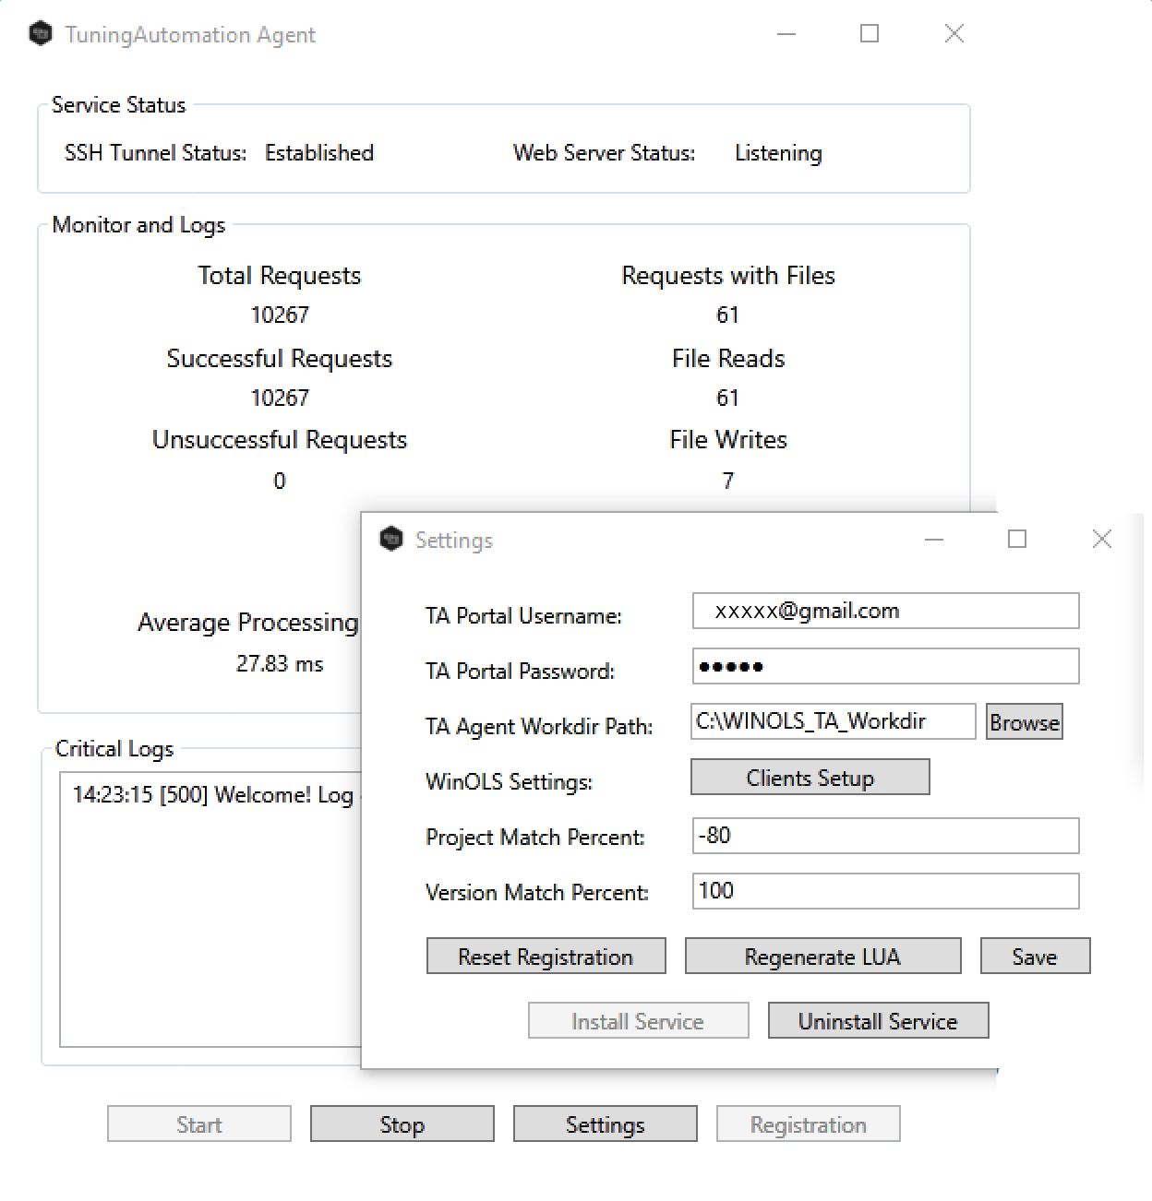Viewport: 1152px width, 1201px height.
Task: Close the Settings dialog
Action: click(1101, 540)
